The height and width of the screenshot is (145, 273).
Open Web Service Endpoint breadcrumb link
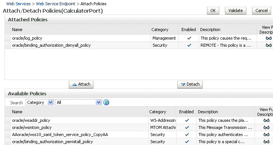56,4
